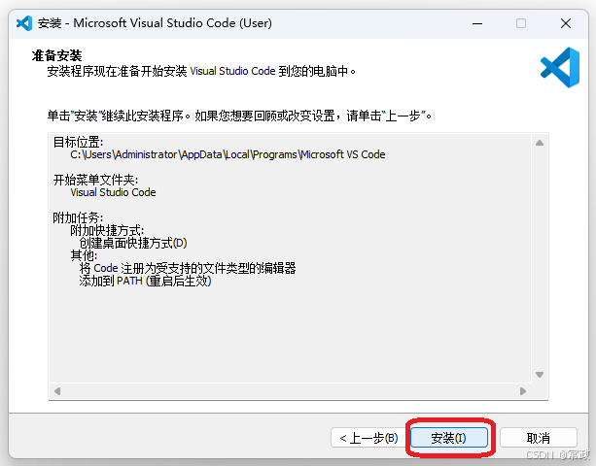Click the install path C:\Users\Administrator\AppData text
The width and height of the screenshot is (596, 466).
[228, 154]
